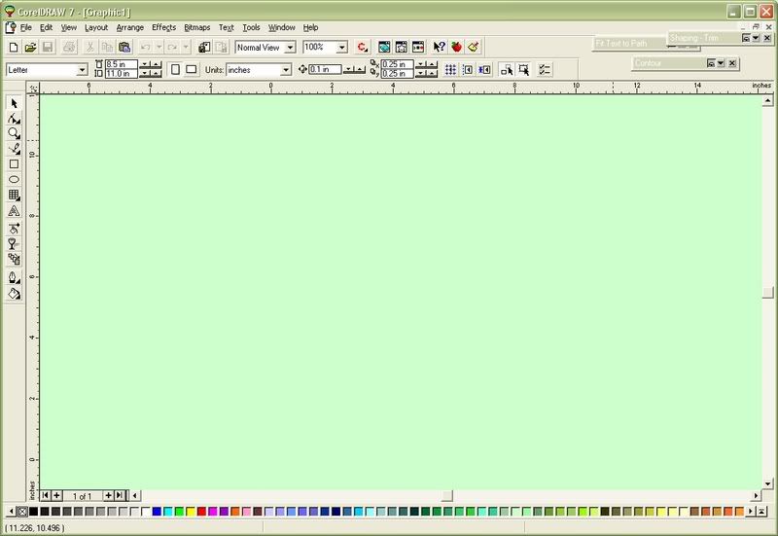778x536 pixels.
Task: Select the Pick tool arrow
Action: pos(15,103)
